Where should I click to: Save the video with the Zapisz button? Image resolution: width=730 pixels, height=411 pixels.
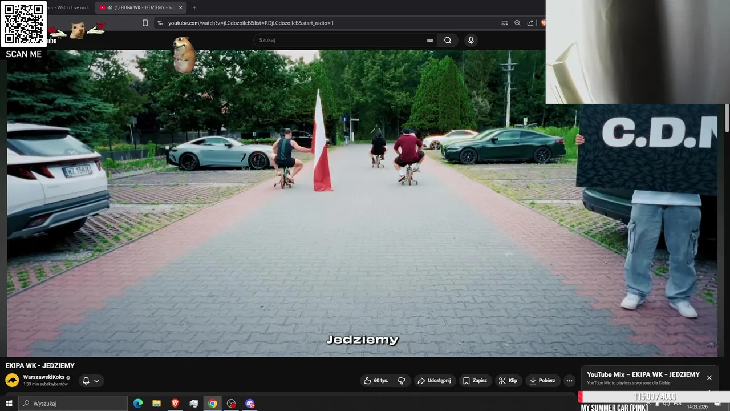475,380
